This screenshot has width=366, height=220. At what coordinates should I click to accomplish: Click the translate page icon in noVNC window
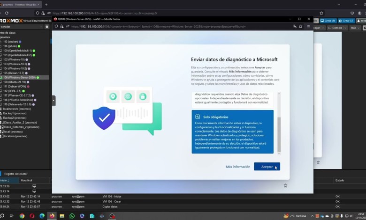coord(295,26)
